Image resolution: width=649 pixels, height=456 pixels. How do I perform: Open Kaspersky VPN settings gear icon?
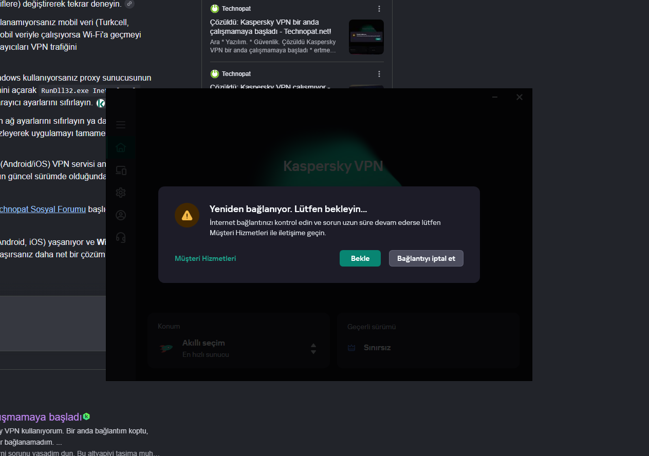(121, 193)
